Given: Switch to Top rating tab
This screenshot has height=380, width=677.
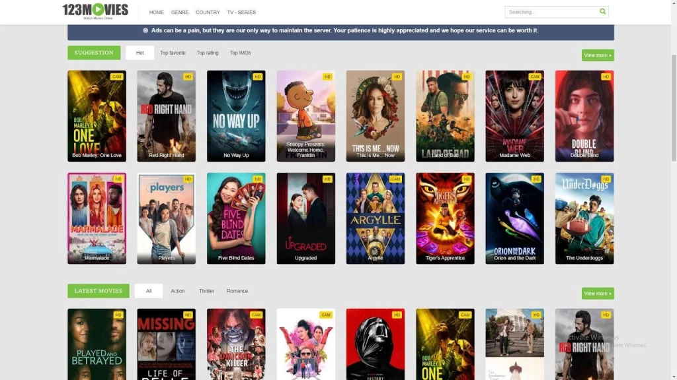Looking at the screenshot, I should (208, 53).
